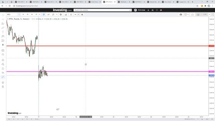The height and width of the screenshot is (121, 215).
Task: Switch chart to fullscreen mode
Action: click(x=213, y=14)
